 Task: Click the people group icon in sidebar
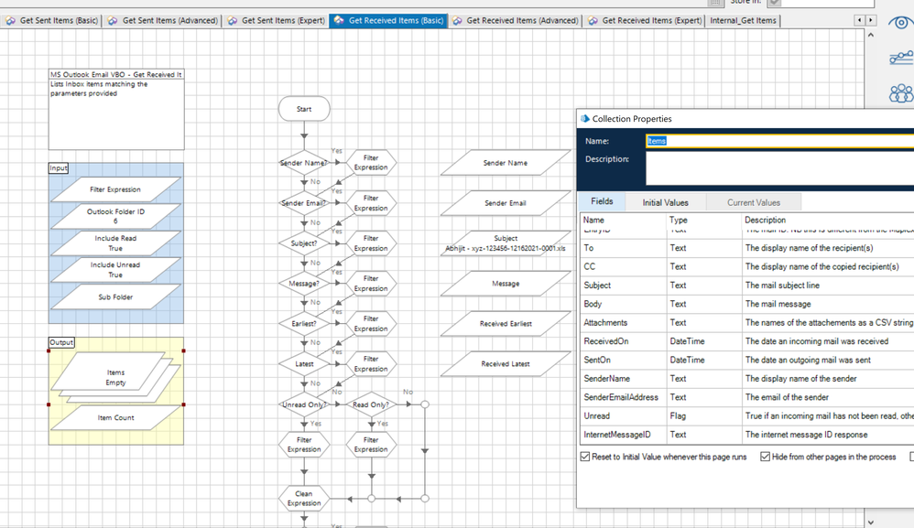(900, 92)
